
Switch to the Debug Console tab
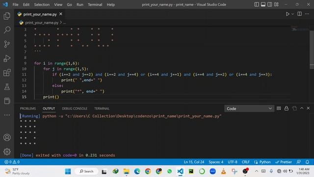pyautogui.click(x=75, y=108)
